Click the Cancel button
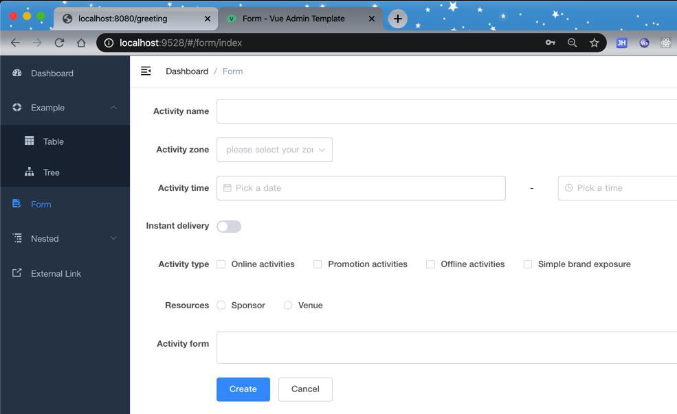 (305, 389)
